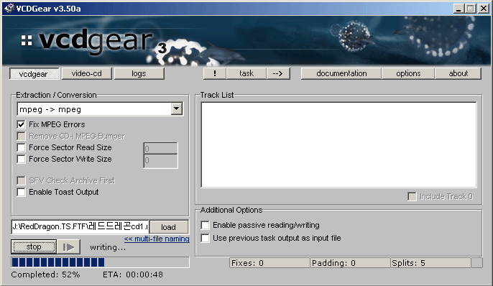493x286 pixels.
Task: Click the sector read size value field
Action: pos(161,148)
